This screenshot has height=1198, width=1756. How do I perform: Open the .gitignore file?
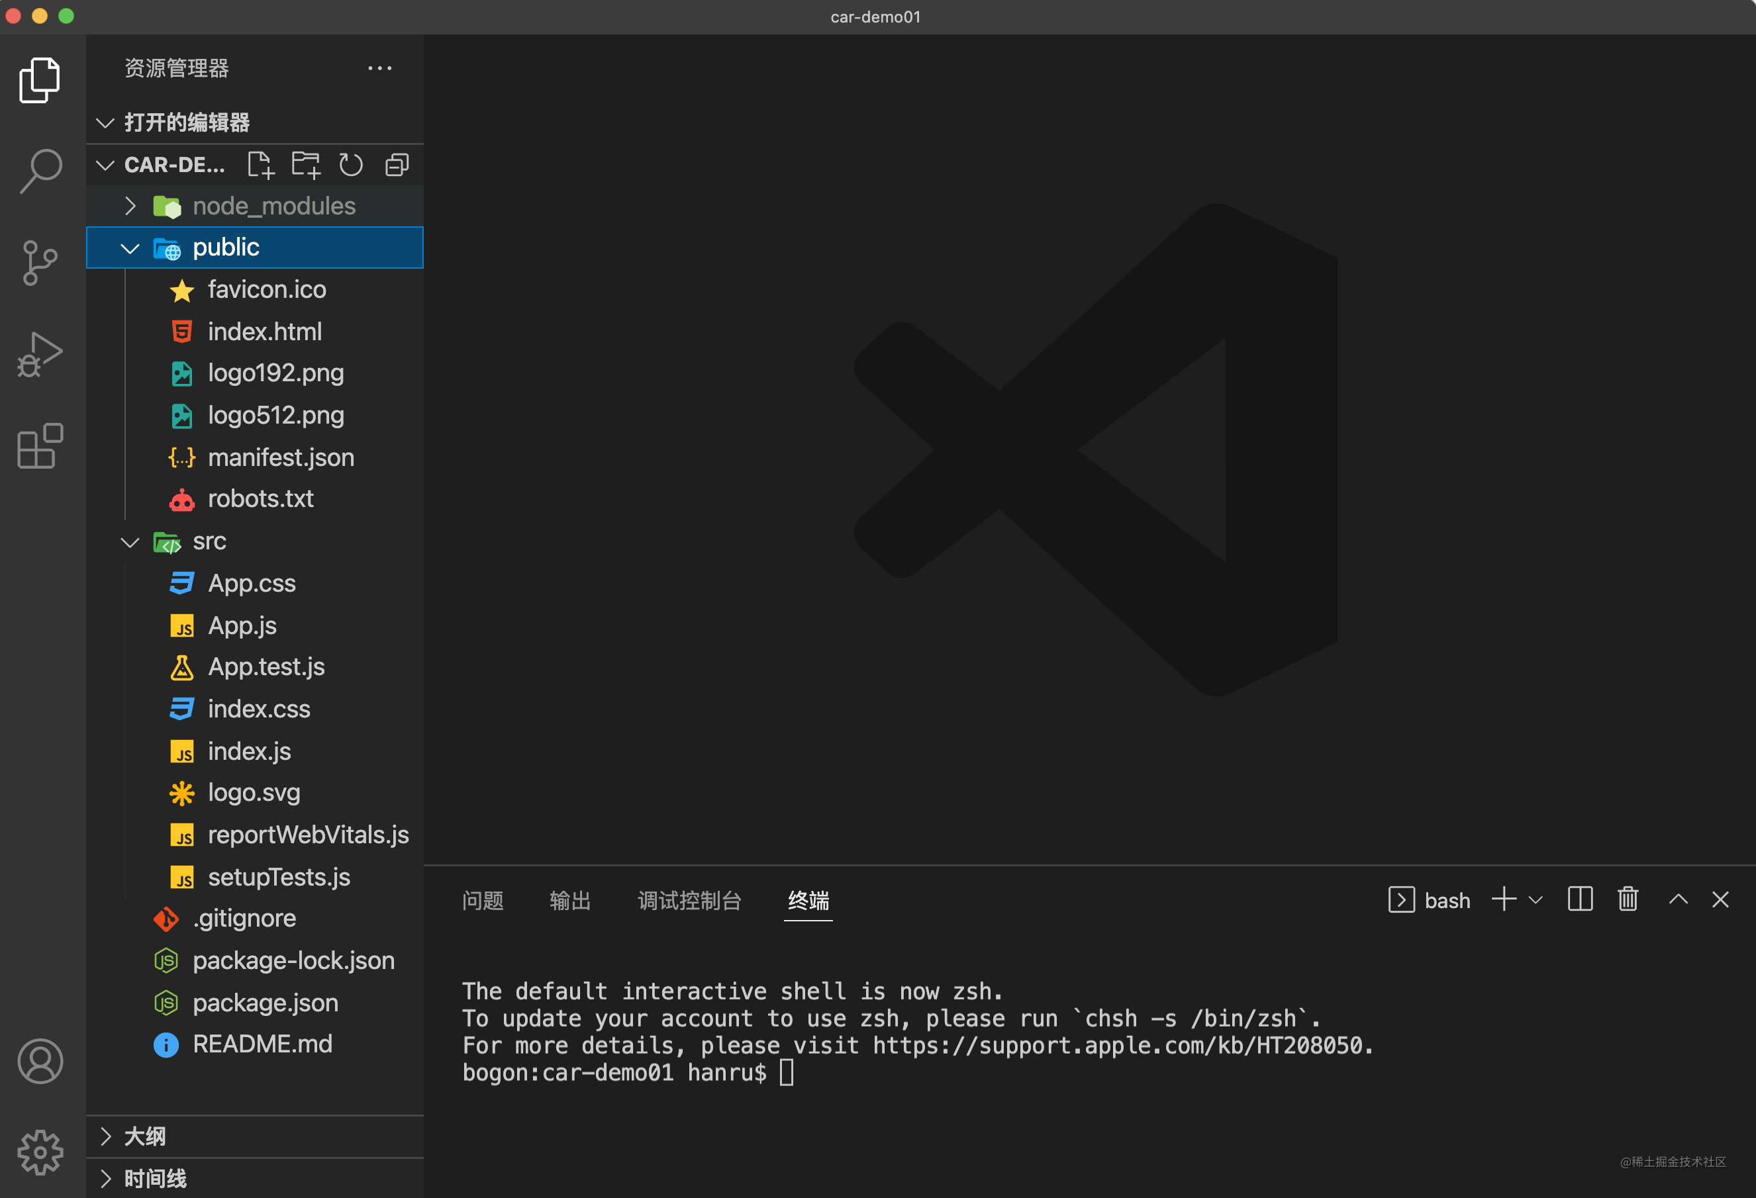pos(255,919)
